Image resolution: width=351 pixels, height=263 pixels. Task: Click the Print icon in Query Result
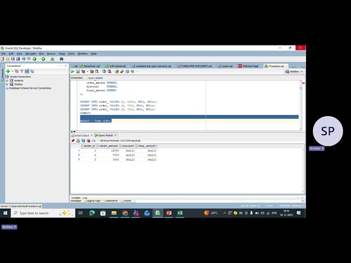[78, 141]
